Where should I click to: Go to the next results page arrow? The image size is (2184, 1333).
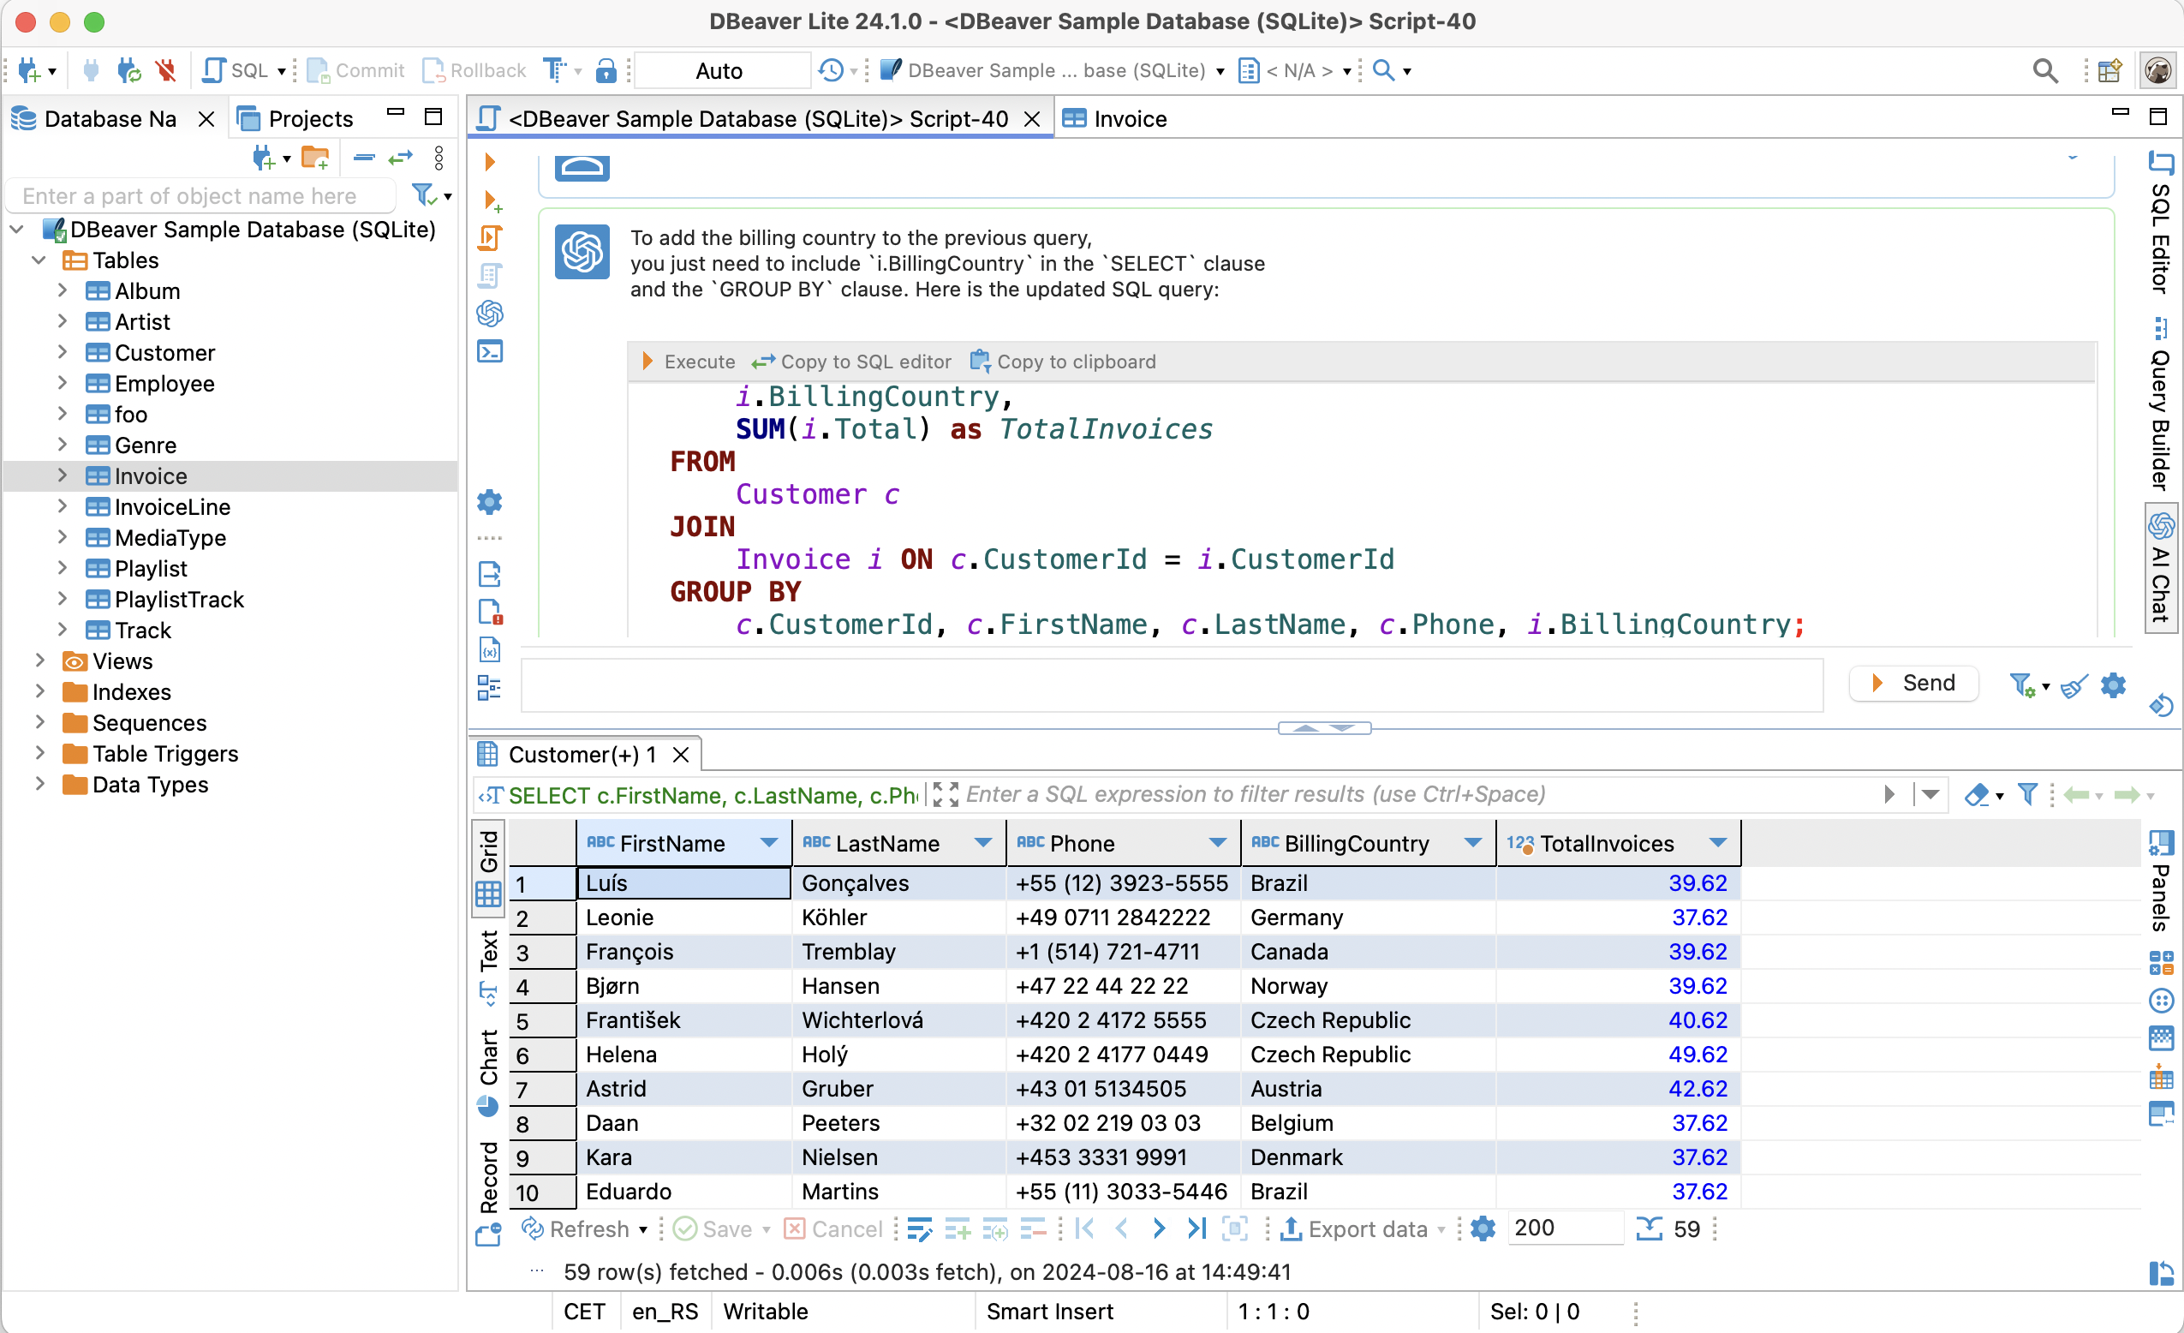1159,1228
